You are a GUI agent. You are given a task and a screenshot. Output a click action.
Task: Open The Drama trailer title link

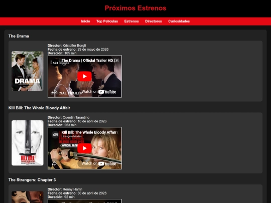[90, 61]
